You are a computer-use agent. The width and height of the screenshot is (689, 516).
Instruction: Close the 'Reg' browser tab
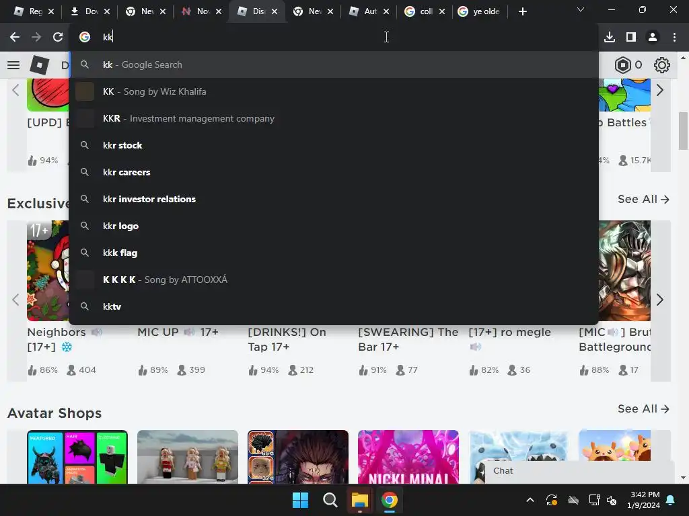coord(51,12)
